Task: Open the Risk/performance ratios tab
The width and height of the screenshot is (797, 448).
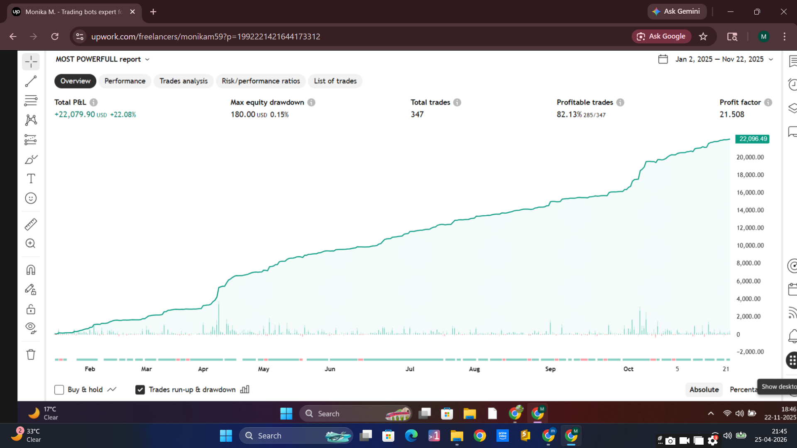Action: (261, 81)
